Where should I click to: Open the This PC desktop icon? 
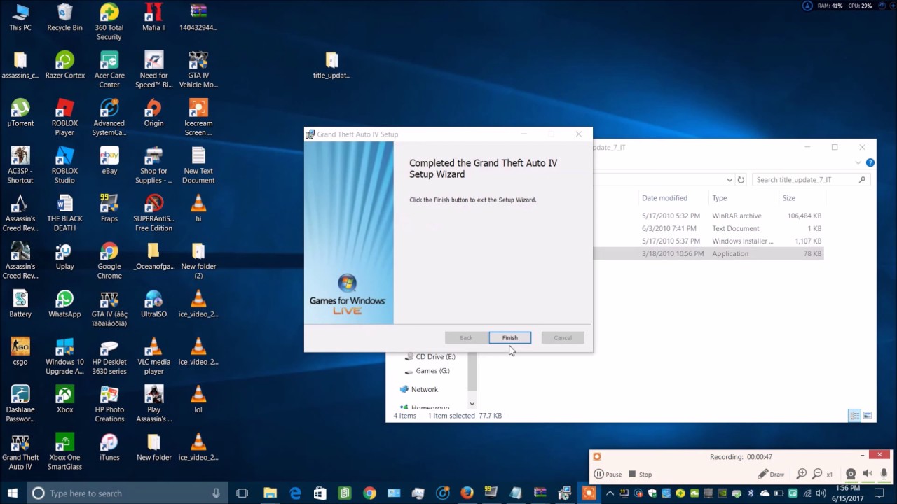pyautogui.click(x=20, y=17)
